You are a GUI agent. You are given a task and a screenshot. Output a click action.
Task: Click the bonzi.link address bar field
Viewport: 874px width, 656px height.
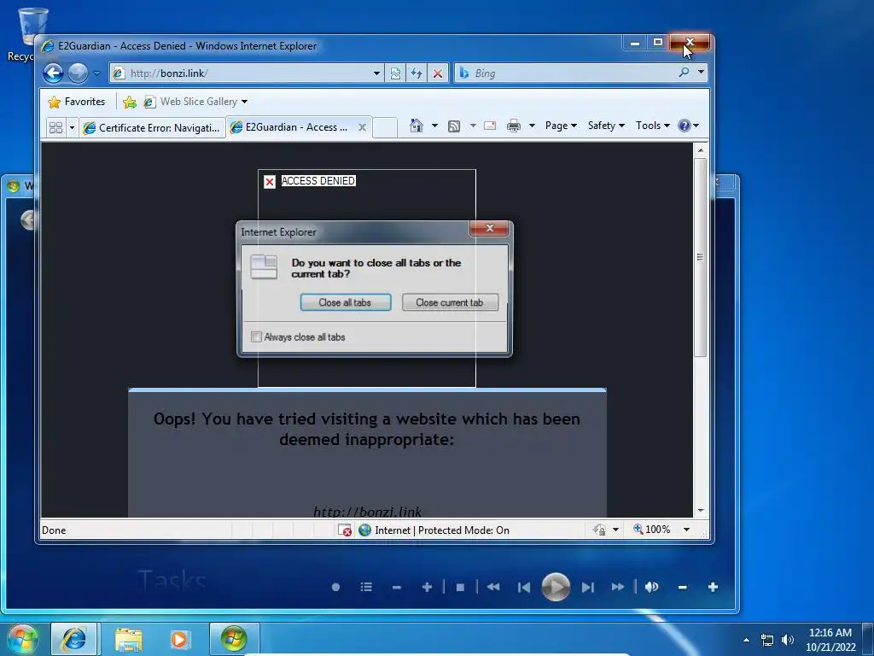tap(241, 73)
